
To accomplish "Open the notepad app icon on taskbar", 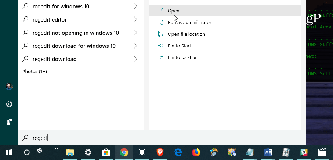I will pos(250,152).
